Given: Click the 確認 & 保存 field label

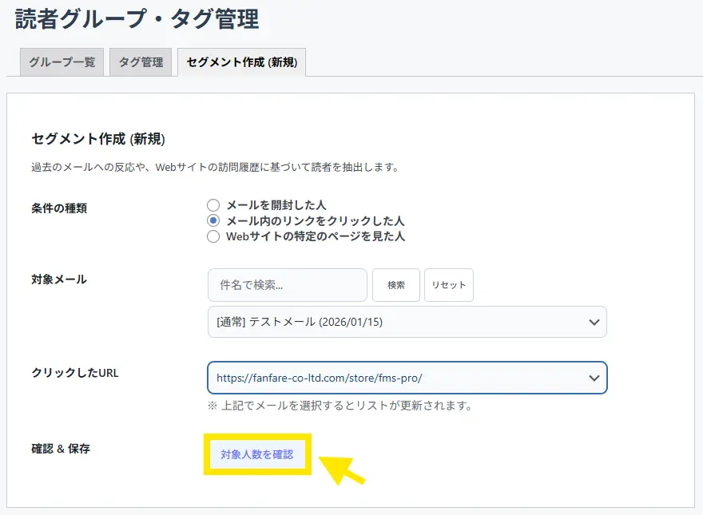Looking at the screenshot, I should point(61,449).
